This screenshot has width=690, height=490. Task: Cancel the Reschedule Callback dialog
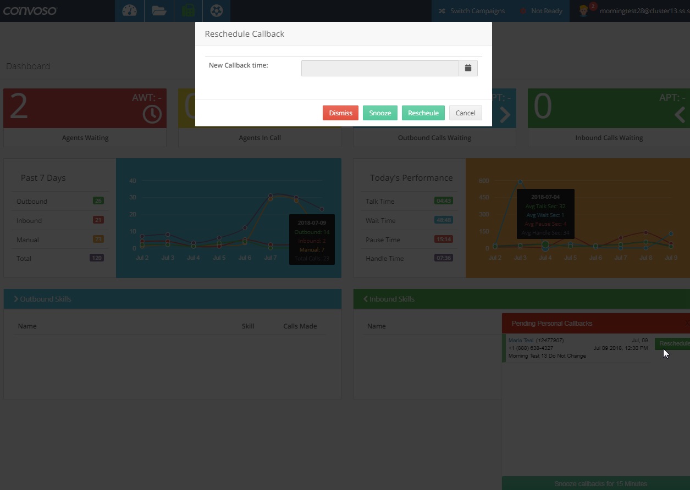tap(465, 113)
